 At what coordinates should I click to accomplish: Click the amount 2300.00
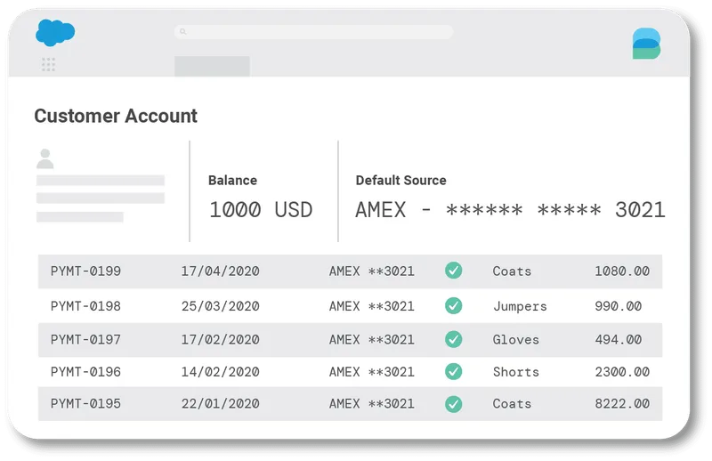click(622, 372)
